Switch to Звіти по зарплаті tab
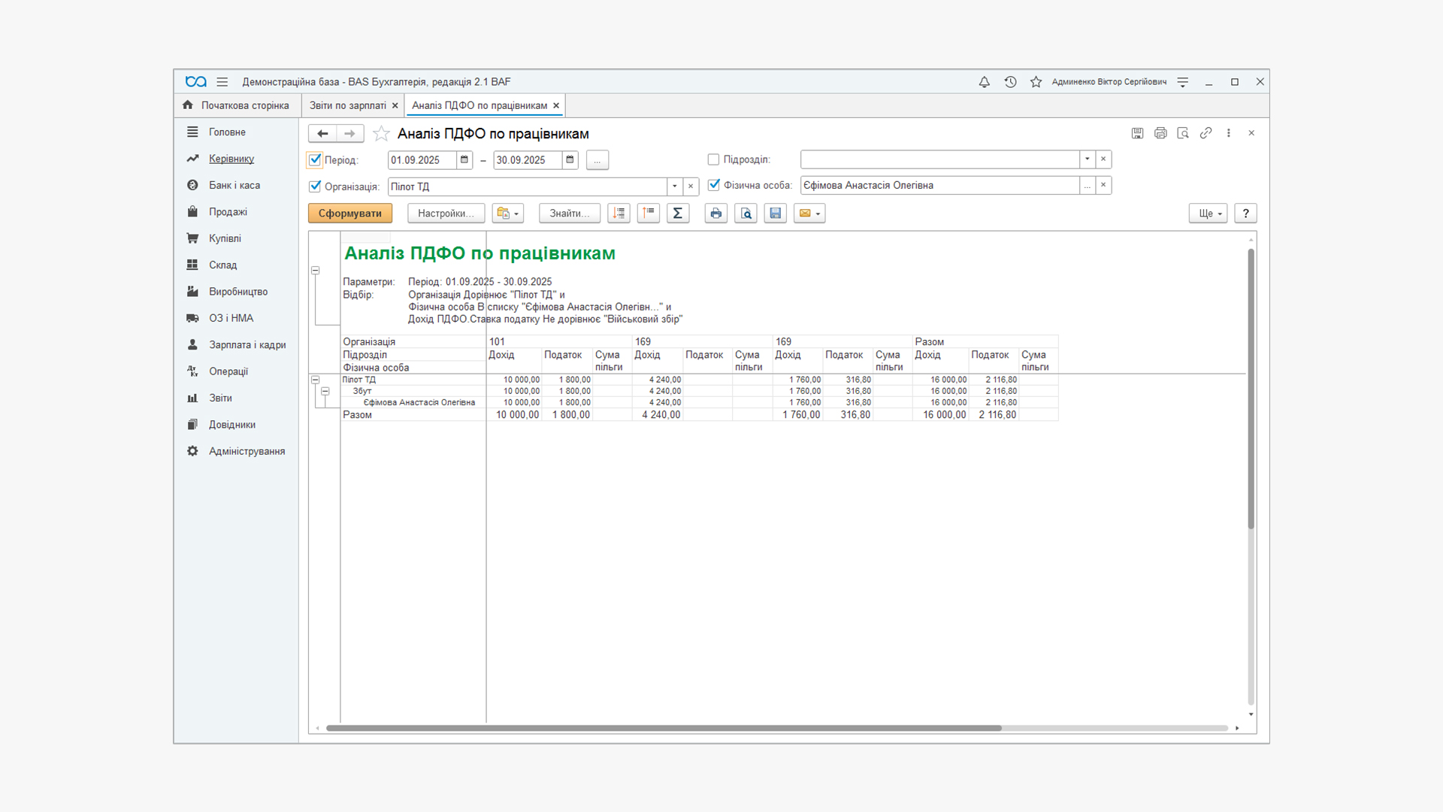This screenshot has height=812, width=1443. coord(347,105)
